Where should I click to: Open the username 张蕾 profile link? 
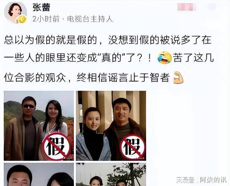(41, 7)
